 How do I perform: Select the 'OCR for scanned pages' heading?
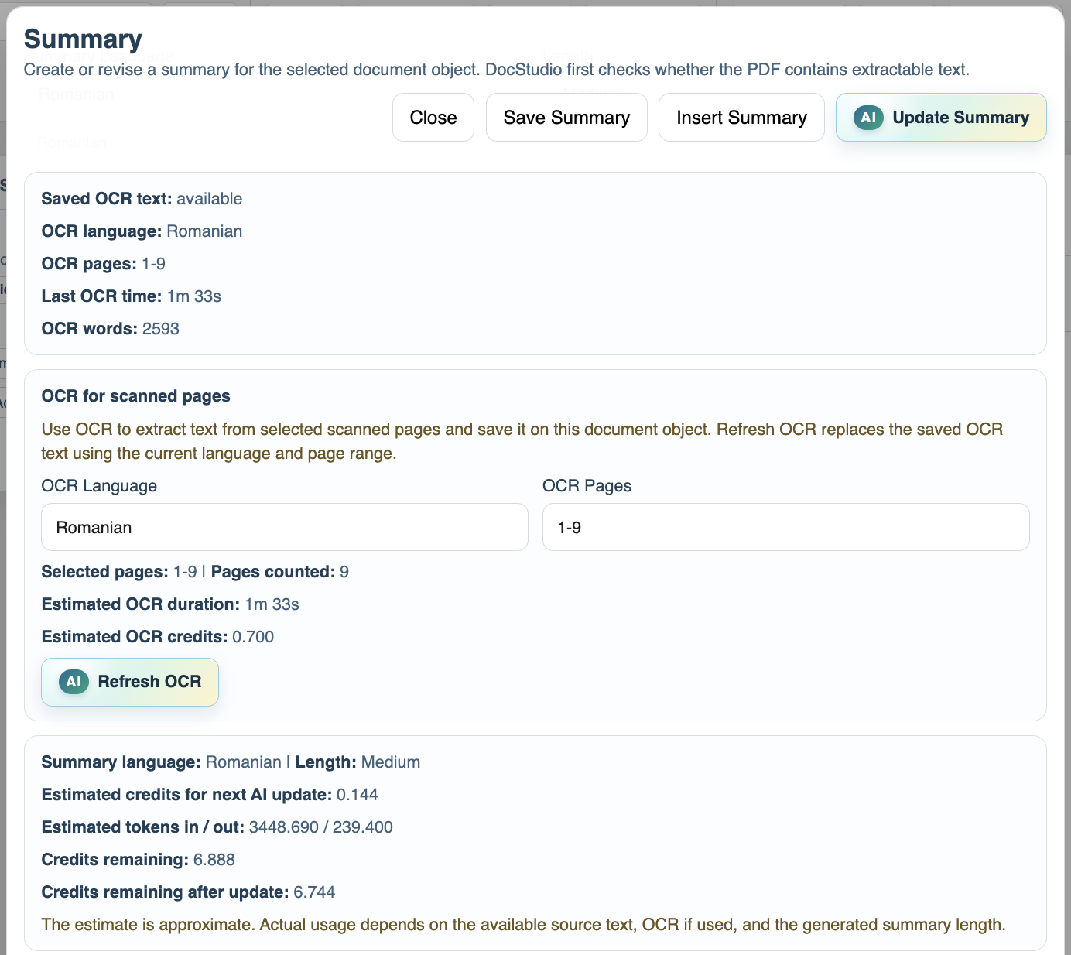pos(136,396)
